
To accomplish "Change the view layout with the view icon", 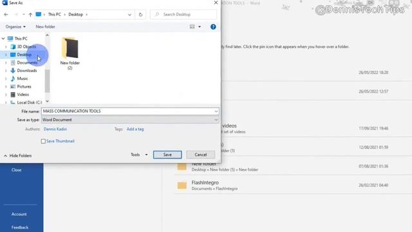I will point(192,26).
